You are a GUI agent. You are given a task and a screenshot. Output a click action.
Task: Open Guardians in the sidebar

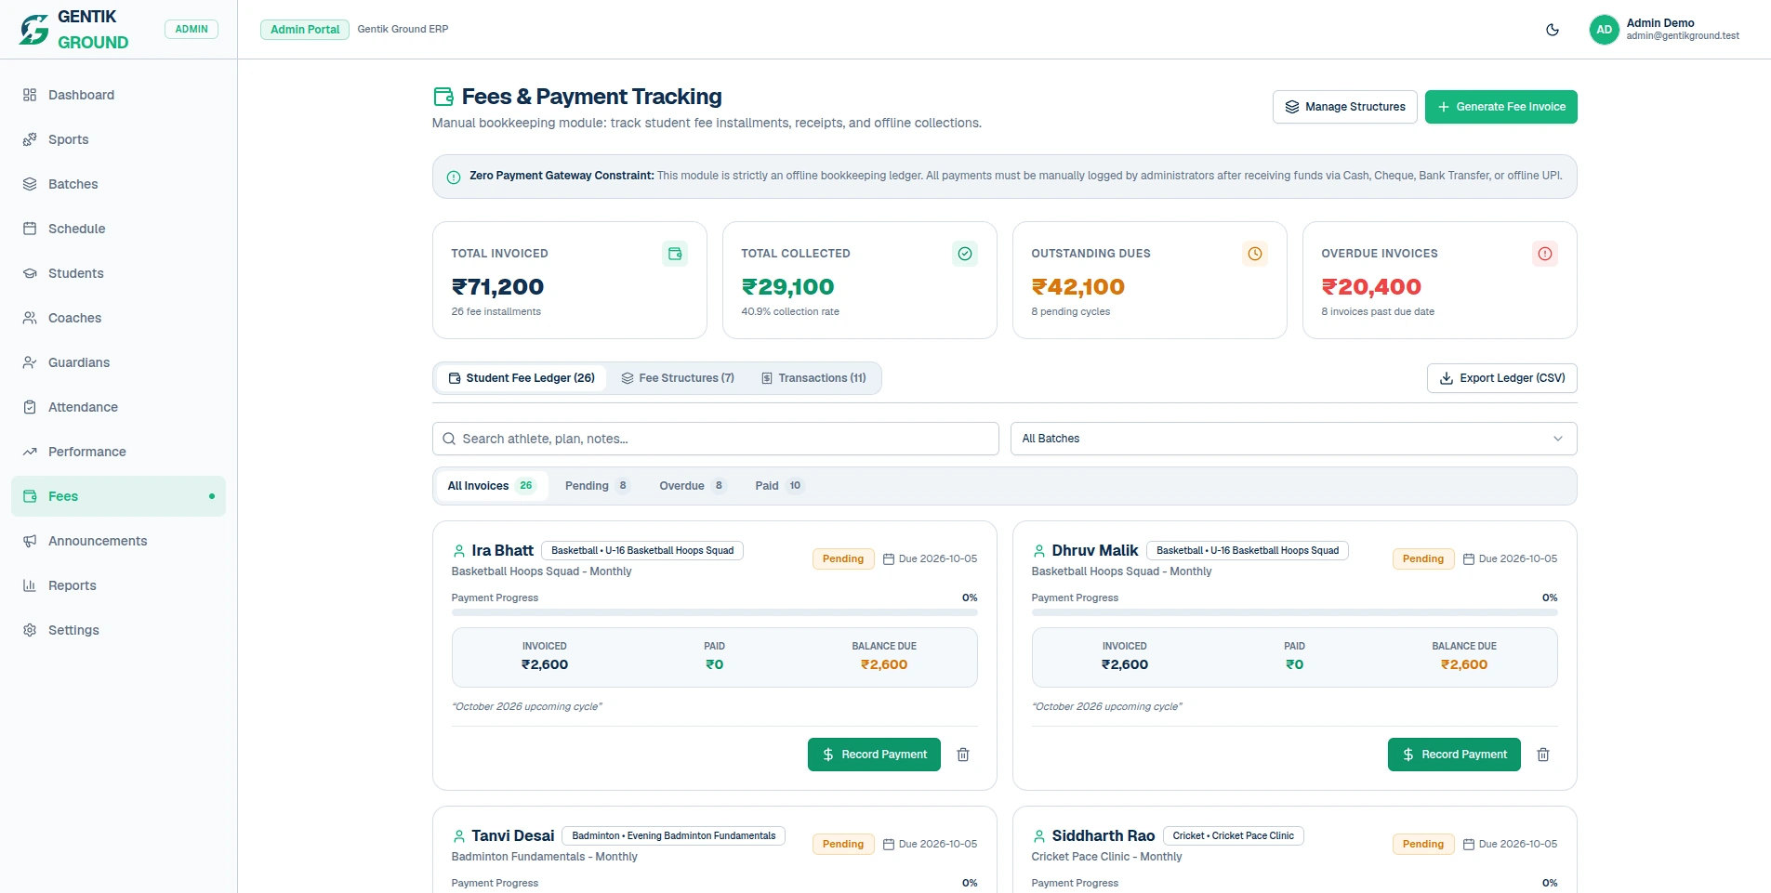tap(118, 362)
